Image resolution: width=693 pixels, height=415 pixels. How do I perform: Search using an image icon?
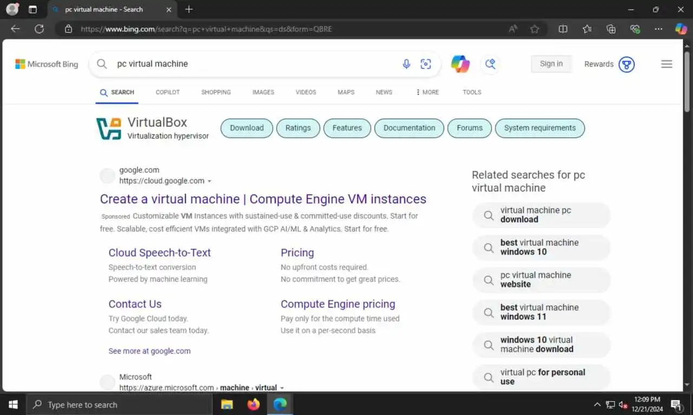coord(426,64)
